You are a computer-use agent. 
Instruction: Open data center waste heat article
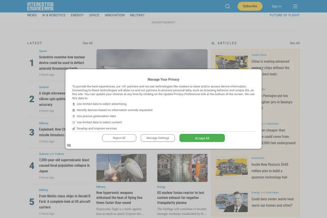point(272,202)
